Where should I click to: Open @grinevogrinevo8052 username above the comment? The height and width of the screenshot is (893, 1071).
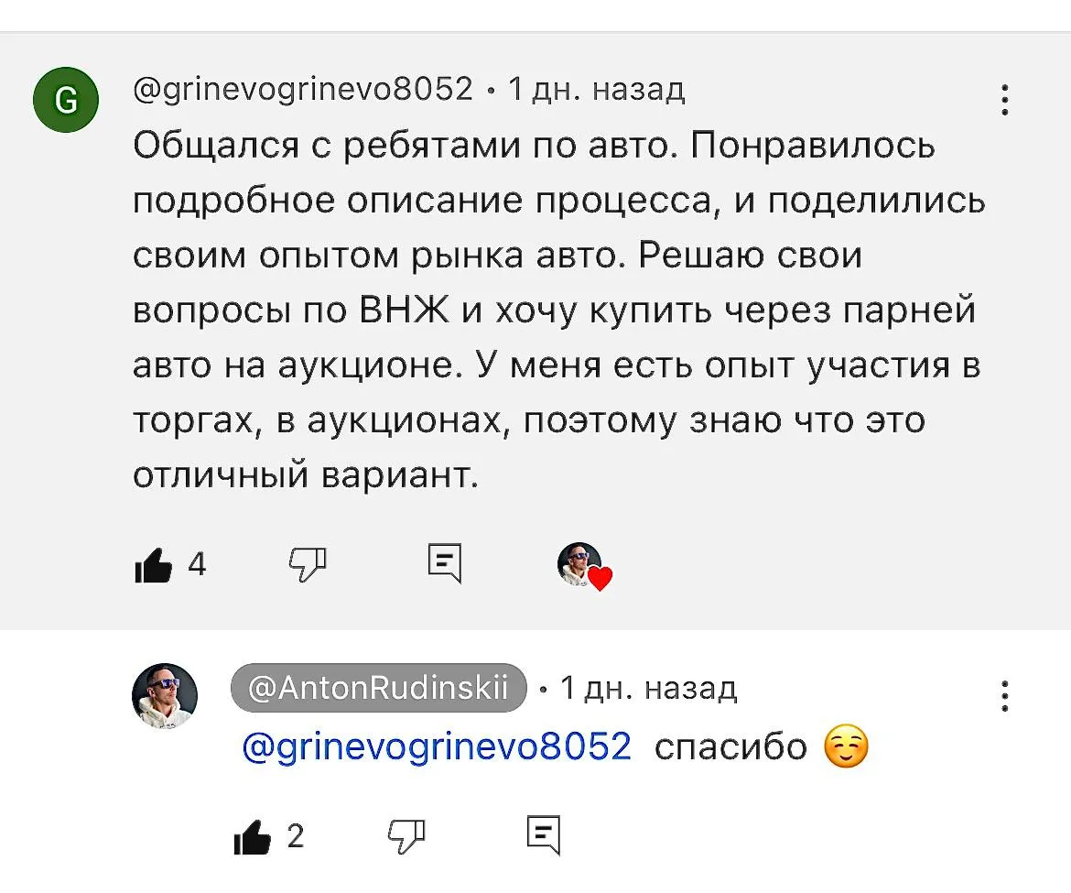pyautogui.click(x=303, y=89)
